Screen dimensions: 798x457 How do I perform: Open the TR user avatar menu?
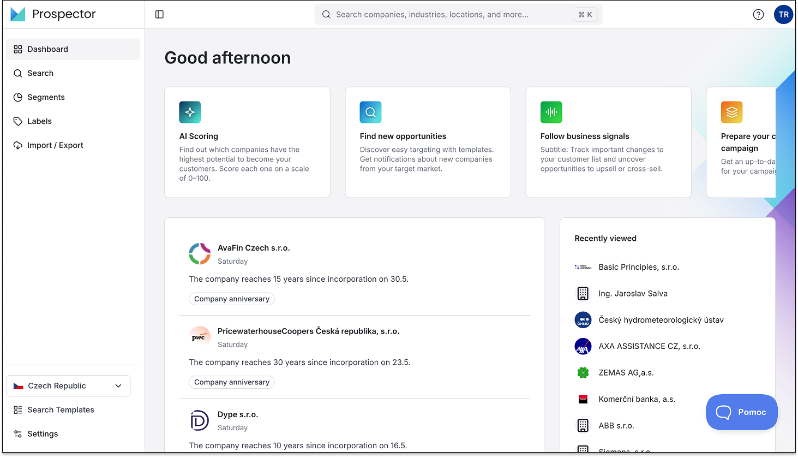(x=783, y=15)
